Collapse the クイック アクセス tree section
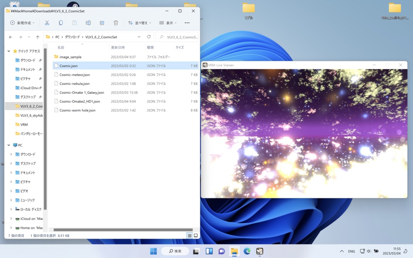The height and width of the screenshot is (258, 413). [x=9, y=51]
